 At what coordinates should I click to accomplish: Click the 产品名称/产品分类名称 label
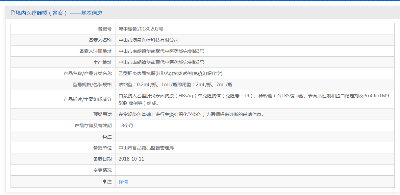click(x=87, y=73)
